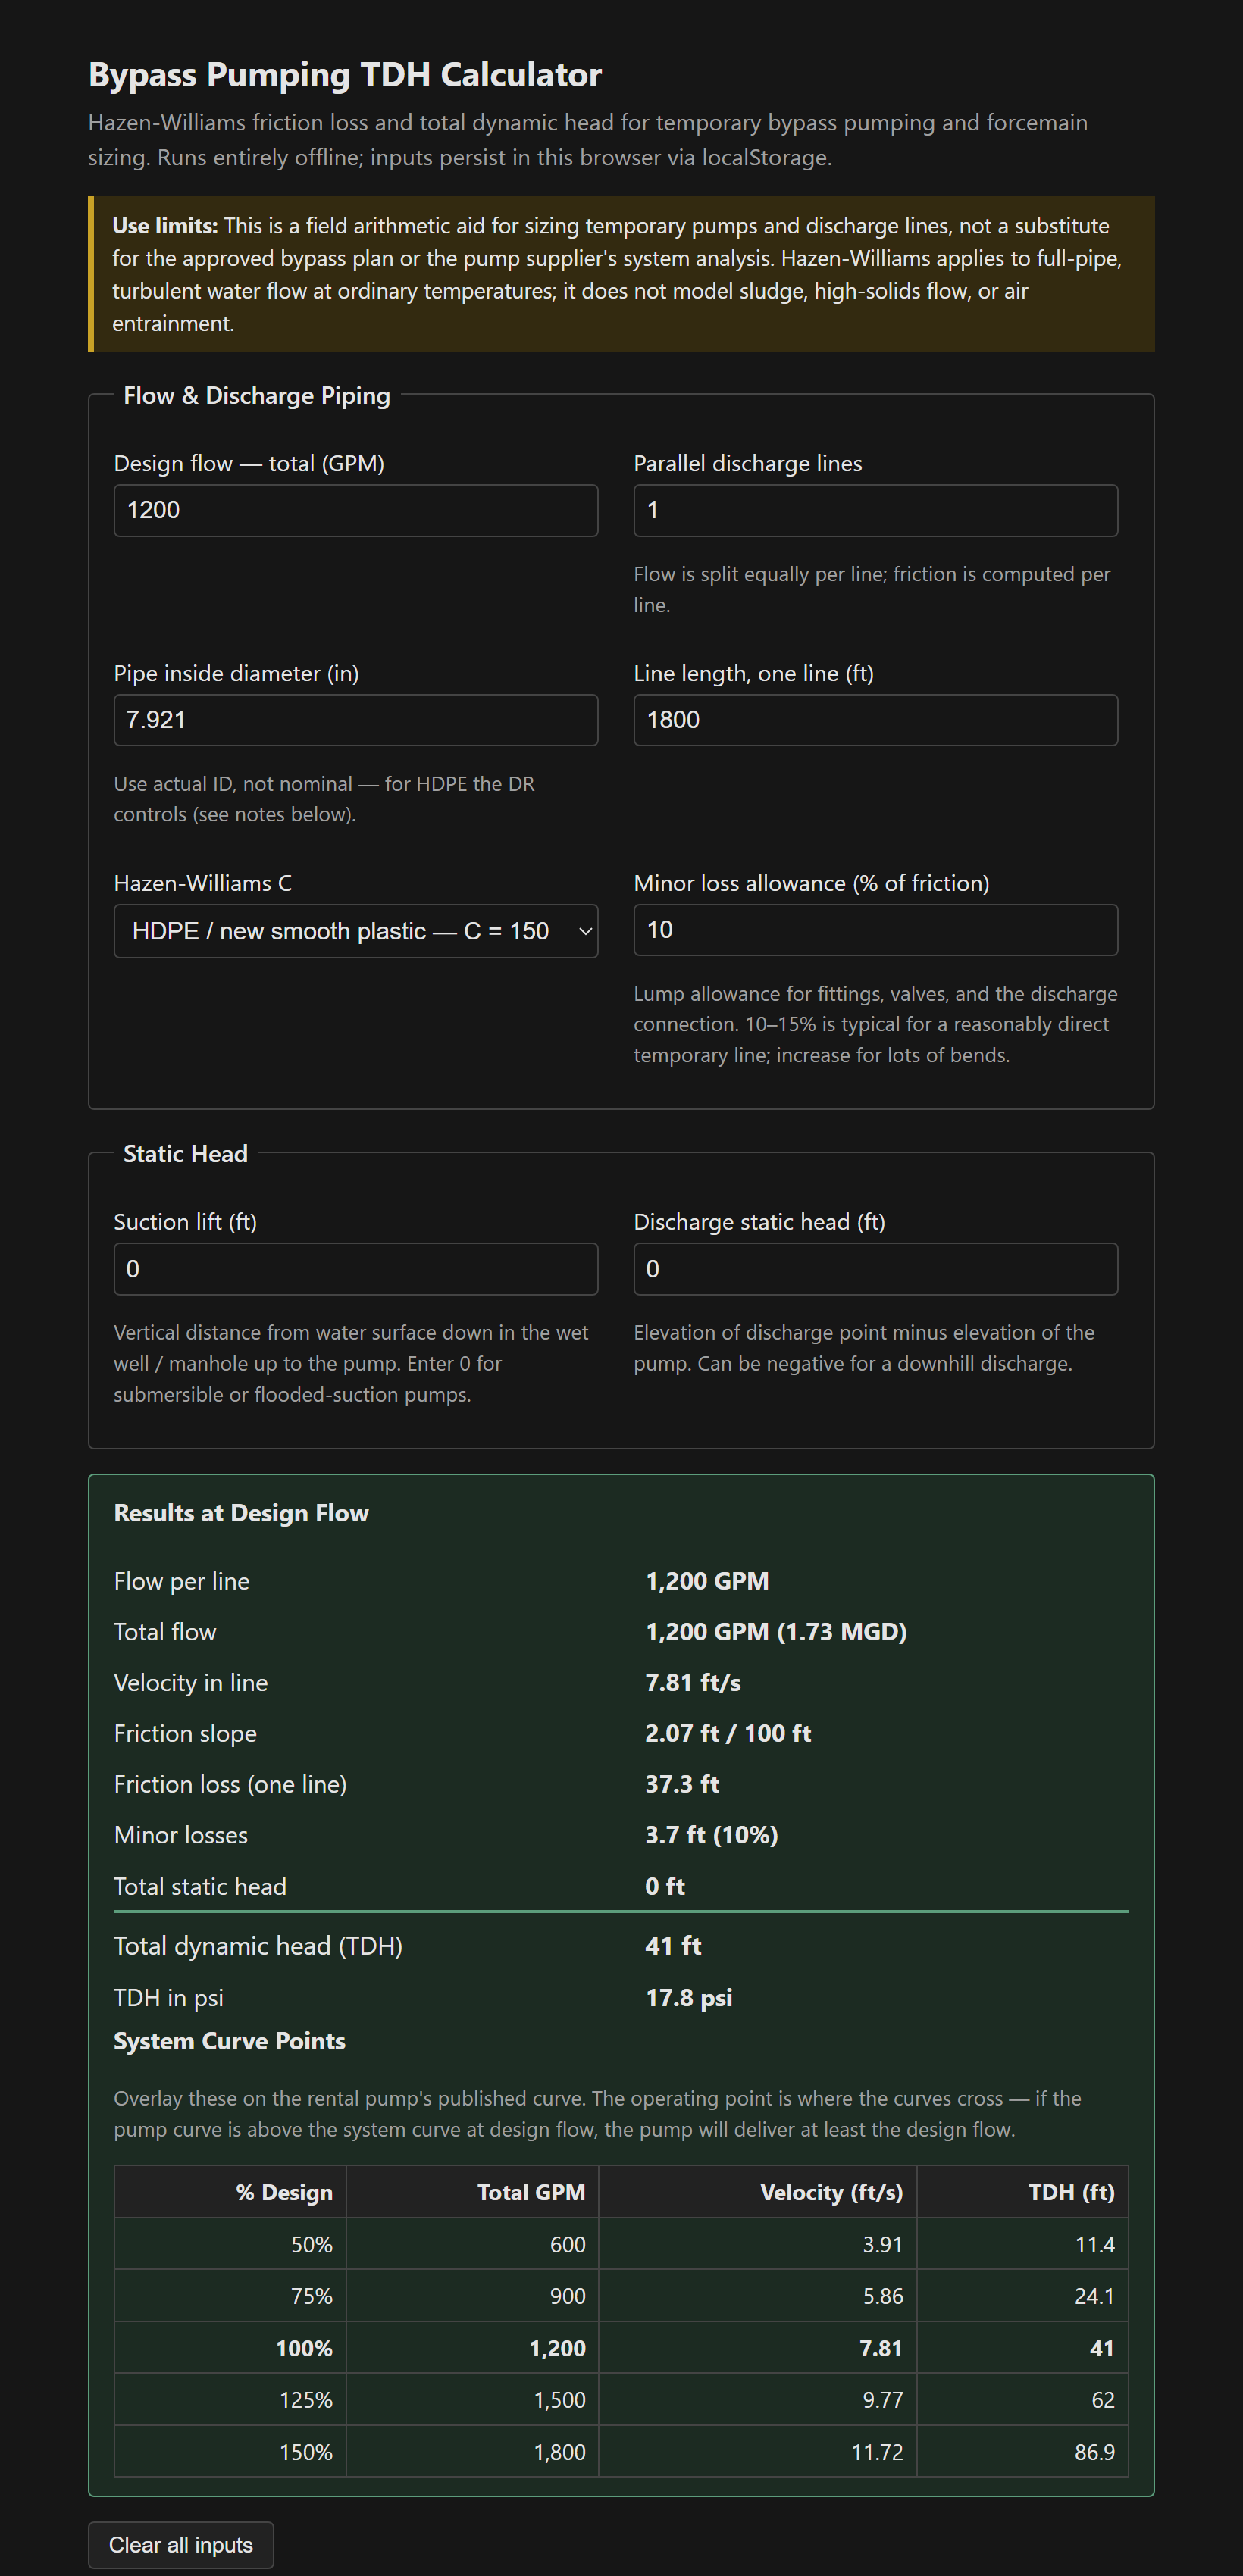
Task: Edit the Minor loss allowance field
Action: [875, 930]
